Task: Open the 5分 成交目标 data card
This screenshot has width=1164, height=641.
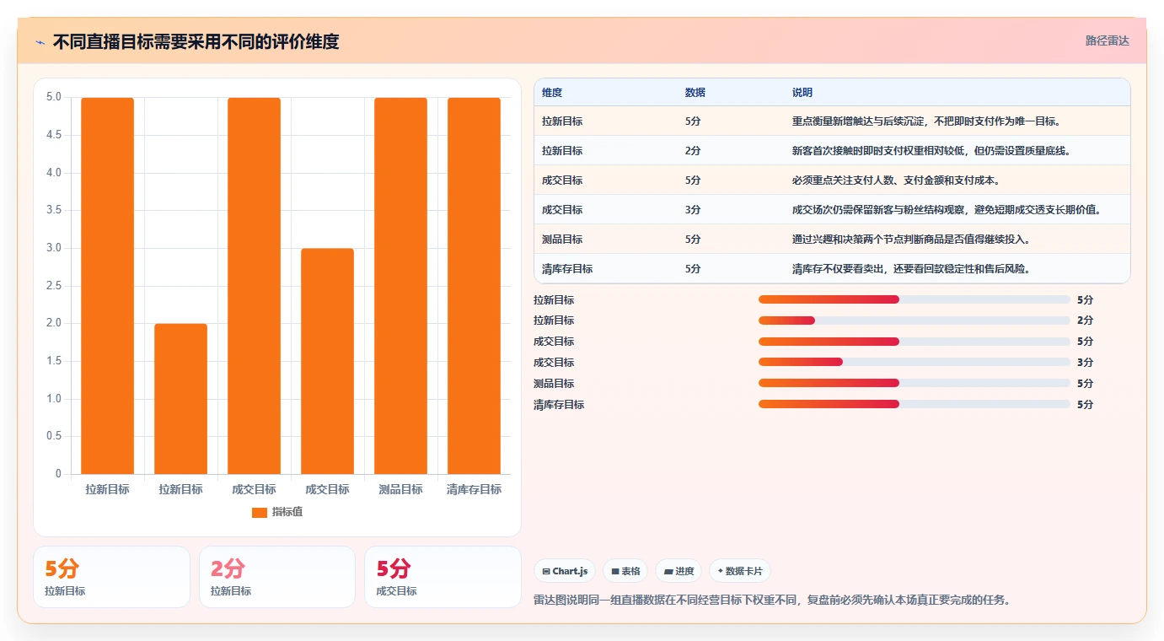Action: coord(443,577)
